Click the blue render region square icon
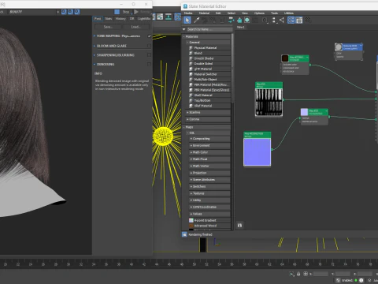Image resolution: width=378 pixels, height=284 pixels. (117, 12)
